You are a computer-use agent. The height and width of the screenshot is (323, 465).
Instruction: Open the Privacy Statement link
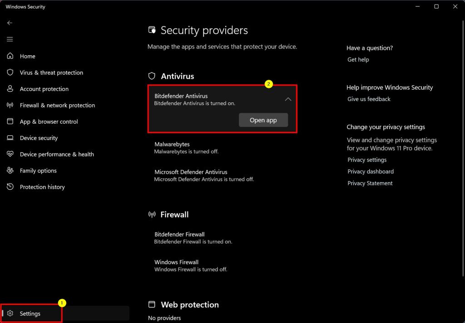[370, 183]
